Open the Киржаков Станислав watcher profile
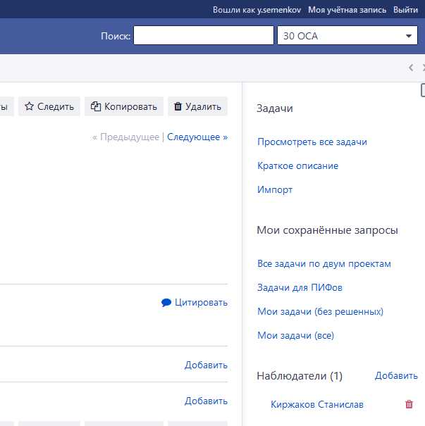This screenshot has height=426, width=425. [317, 404]
